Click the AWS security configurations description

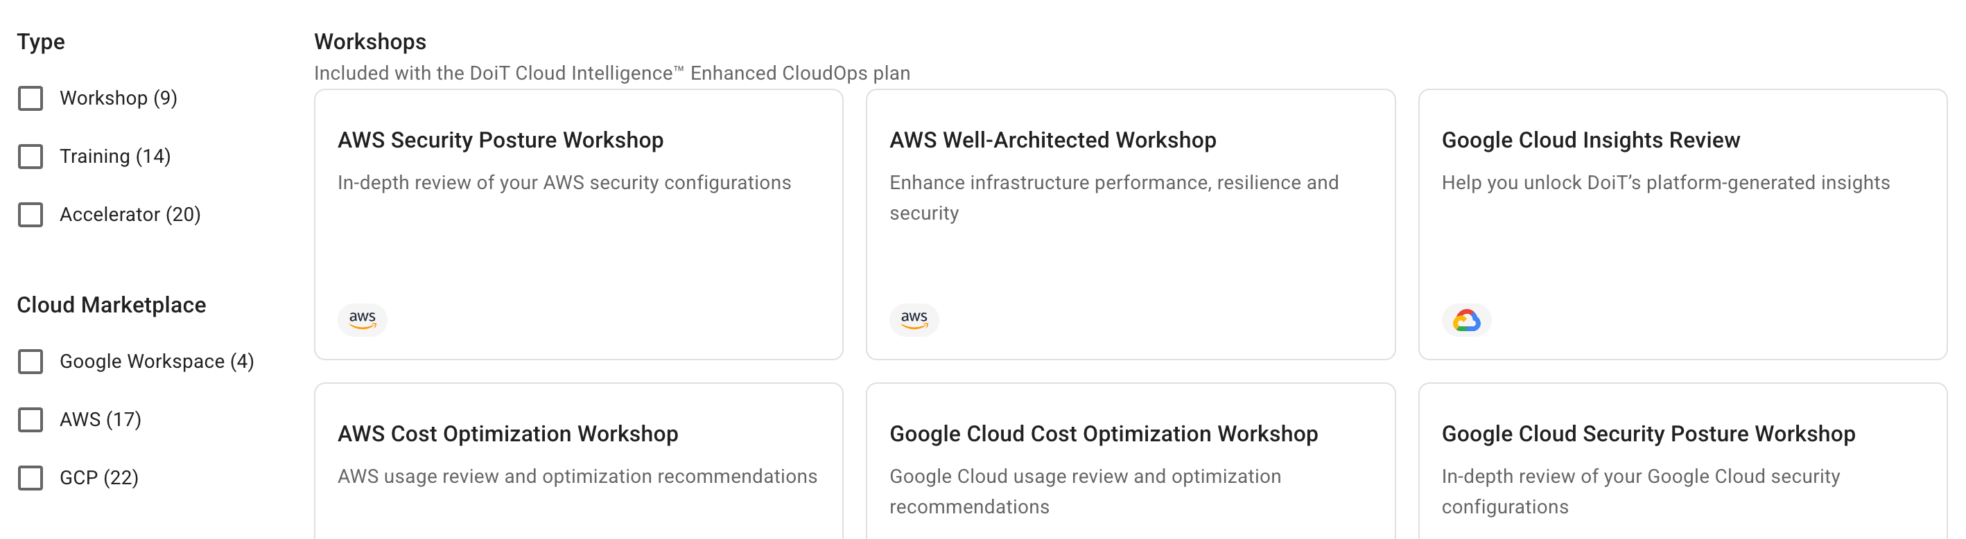(x=563, y=183)
